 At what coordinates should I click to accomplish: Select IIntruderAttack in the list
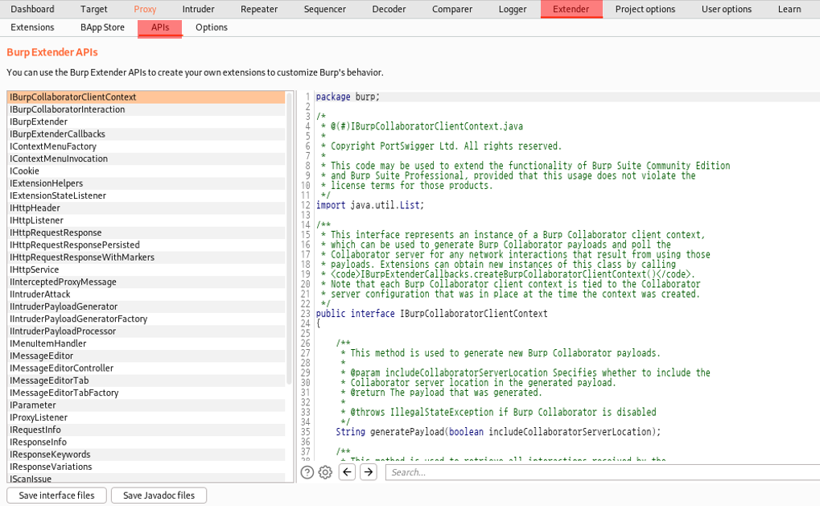point(146,294)
